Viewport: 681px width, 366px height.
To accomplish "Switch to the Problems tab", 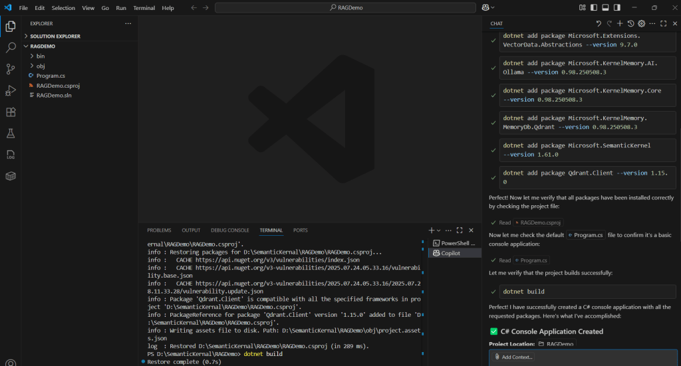I will coord(159,230).
